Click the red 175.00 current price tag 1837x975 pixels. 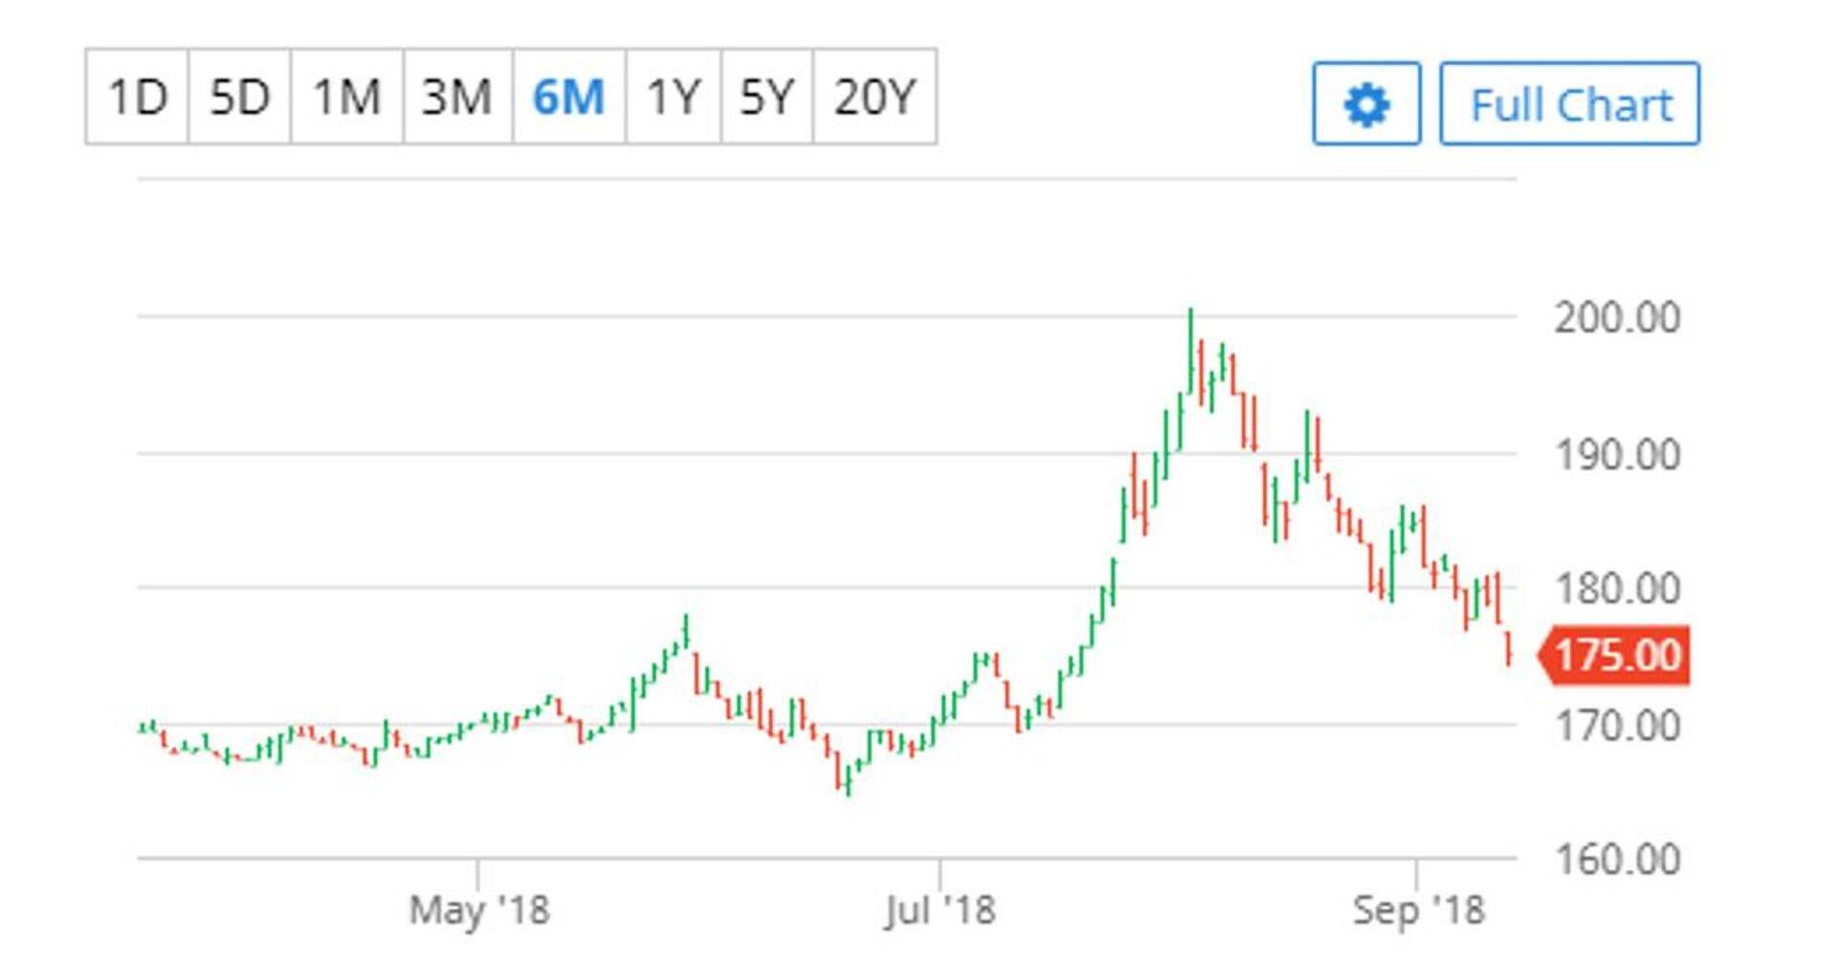[1615, 656]
